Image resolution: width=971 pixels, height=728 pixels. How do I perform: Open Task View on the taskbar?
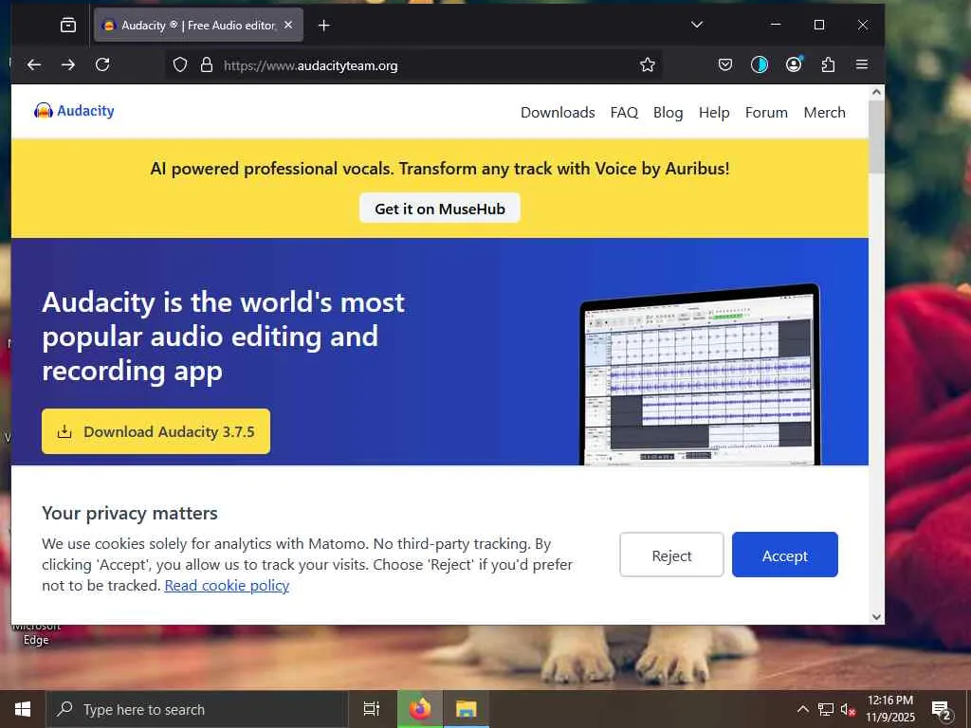[x=372, y=709]
